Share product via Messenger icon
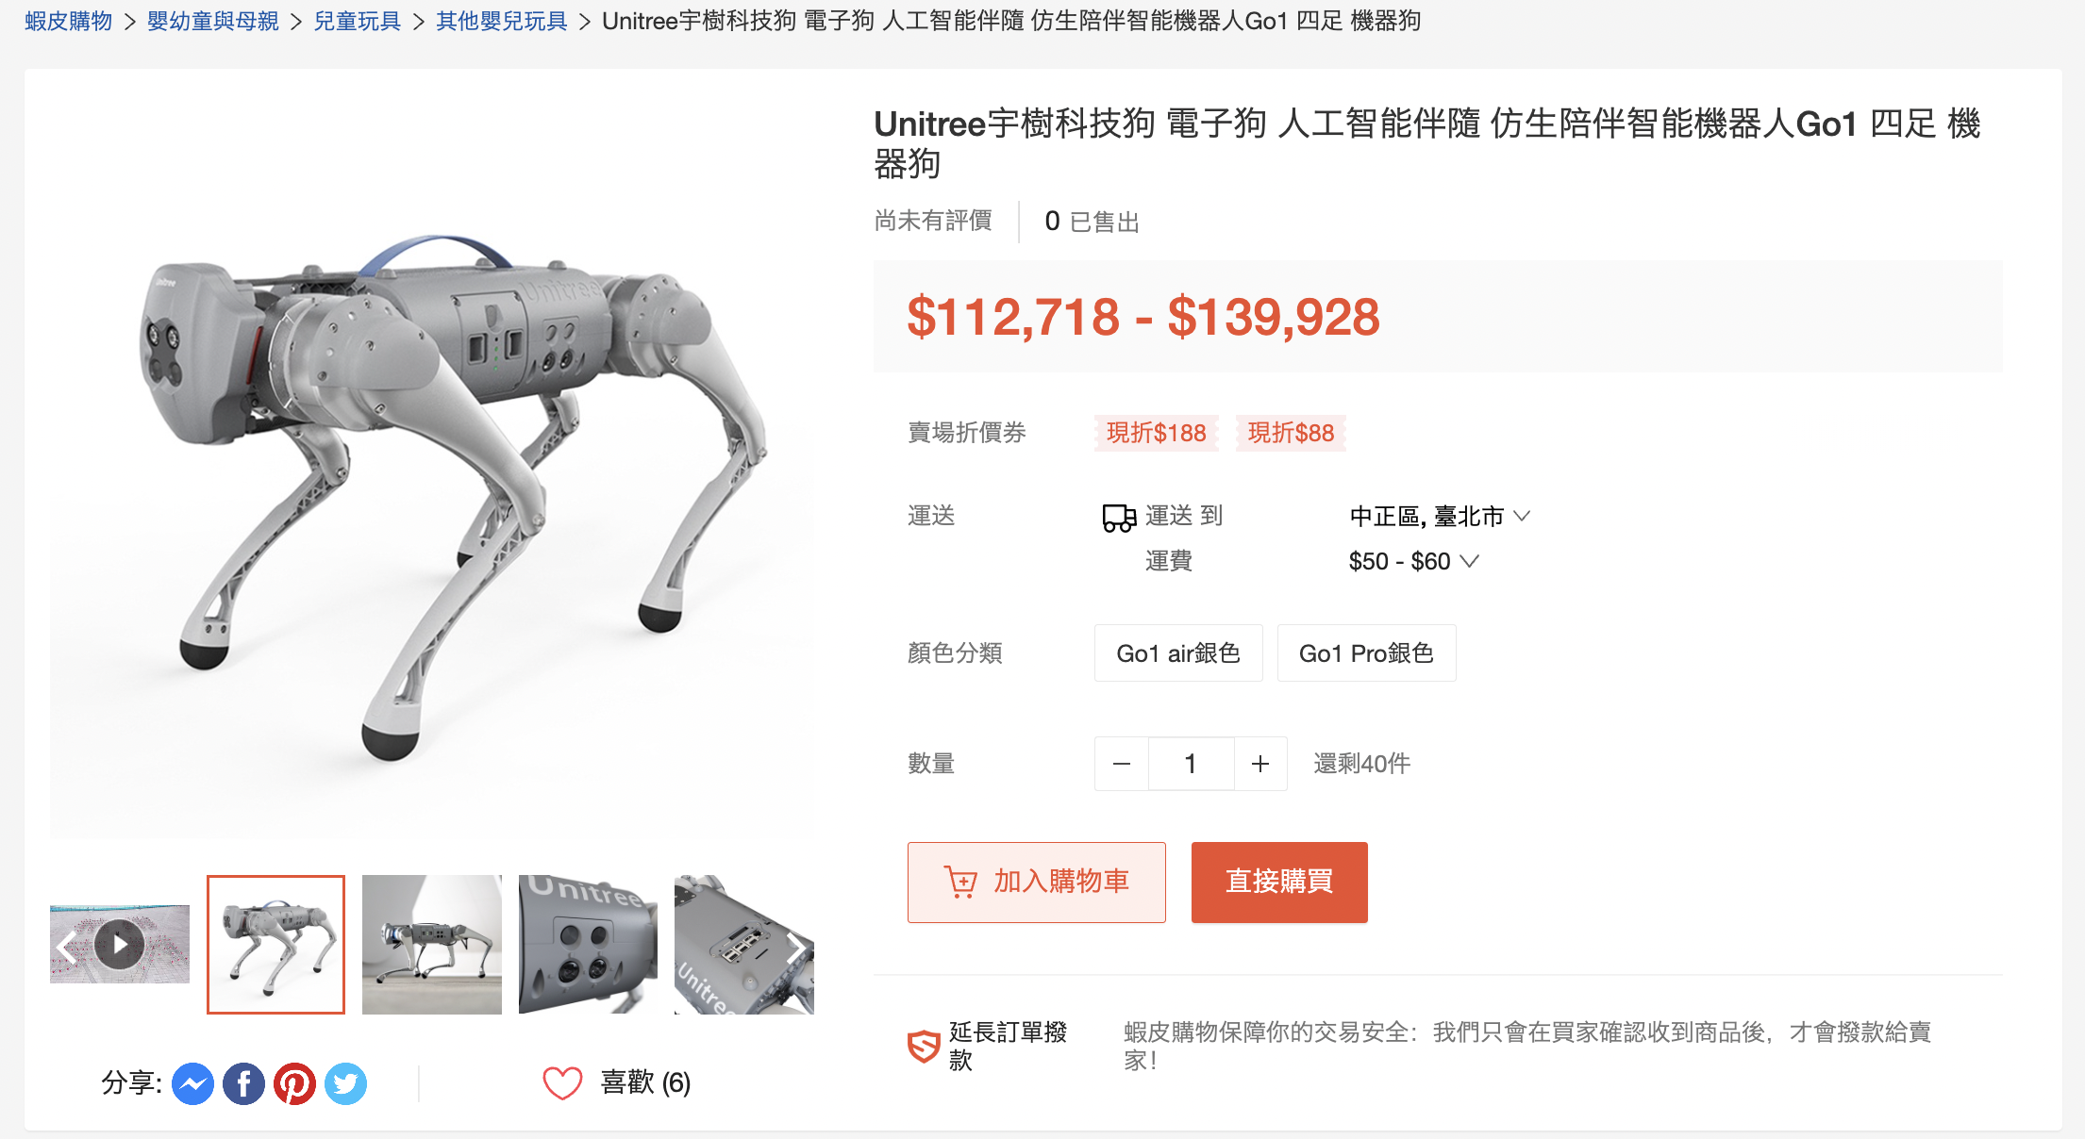 point(193,1084)
